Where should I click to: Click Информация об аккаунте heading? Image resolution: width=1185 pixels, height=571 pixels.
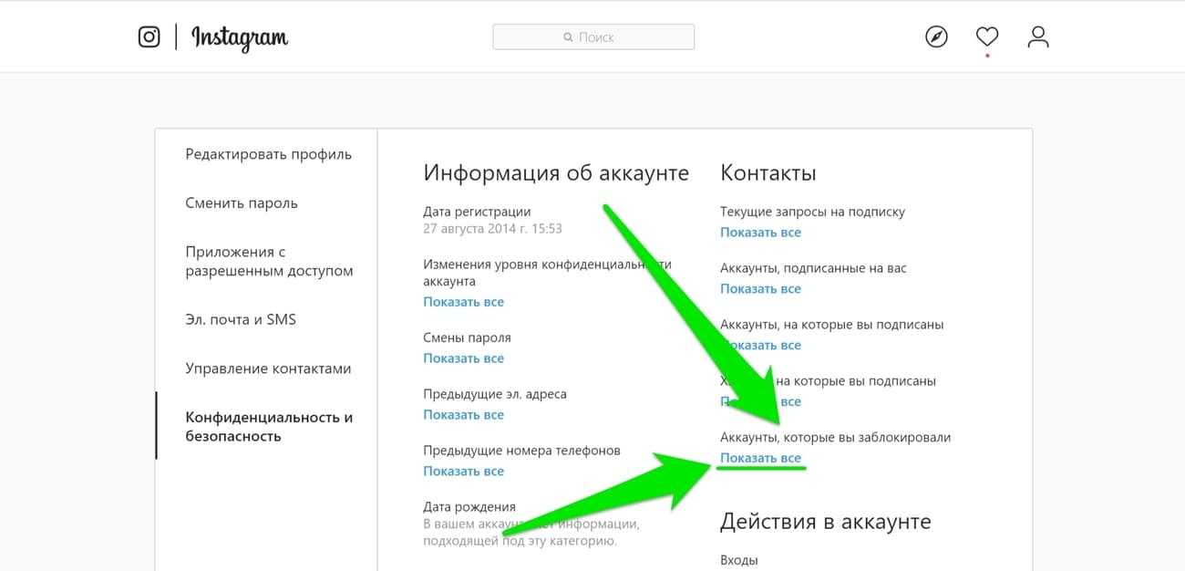coord(556,173)
